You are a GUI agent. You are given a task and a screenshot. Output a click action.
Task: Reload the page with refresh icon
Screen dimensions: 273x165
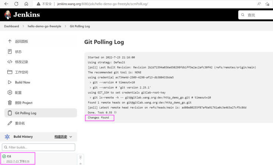pos(16,4)
